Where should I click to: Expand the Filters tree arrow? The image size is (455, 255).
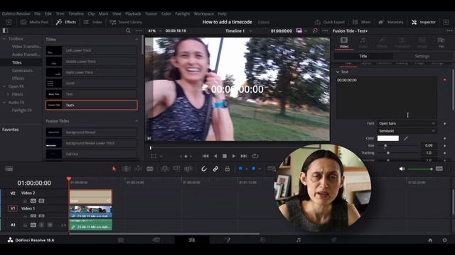click(x=8, y=94)
